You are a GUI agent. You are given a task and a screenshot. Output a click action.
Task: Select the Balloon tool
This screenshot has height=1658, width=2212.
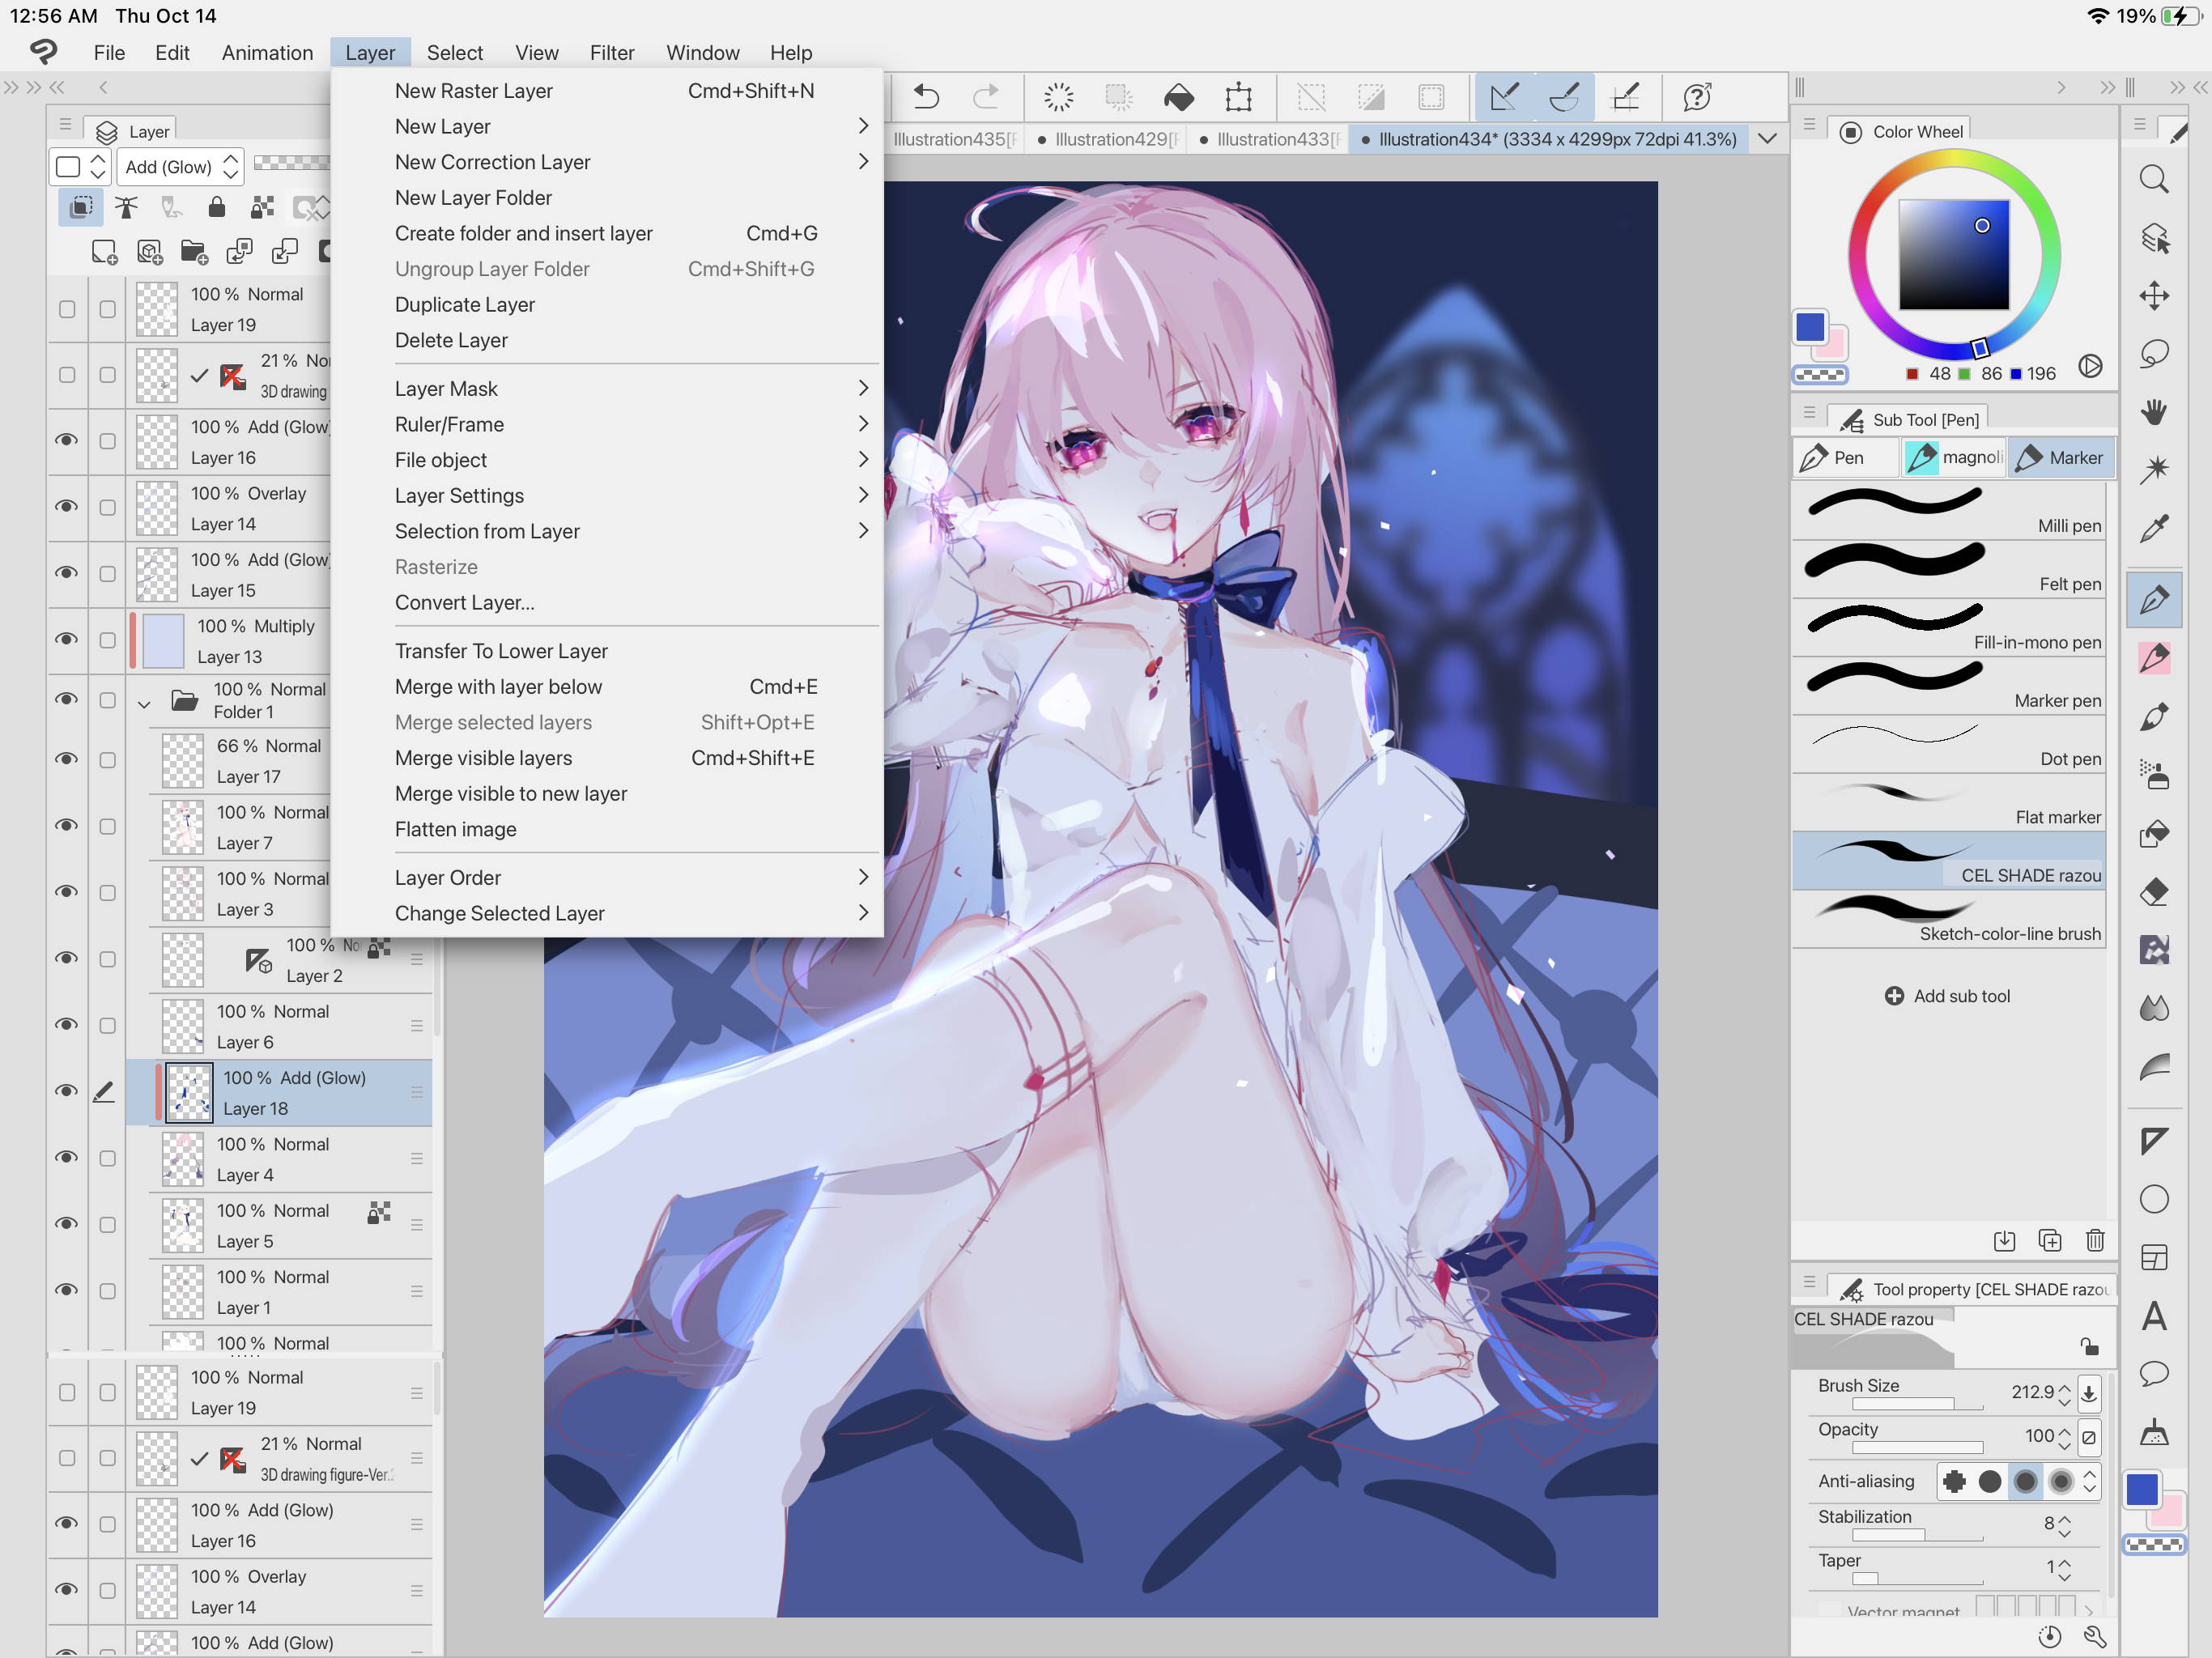pyautogui.click(x=2153, y=1374)
